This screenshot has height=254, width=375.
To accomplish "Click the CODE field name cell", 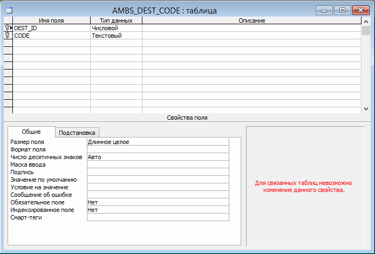I will pos(51,36).
